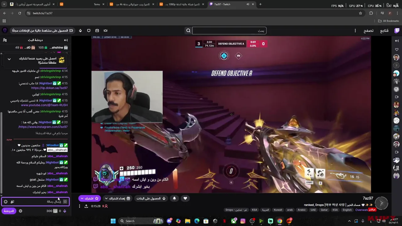Viewport: 402px width, 226px height.
Task: Open the Following (مُتابع) navigation item
Action: (384, 30)
